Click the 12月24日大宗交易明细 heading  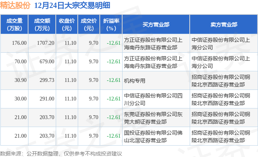[72, 5]
